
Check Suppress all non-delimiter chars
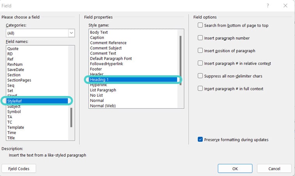(x=201, y=76)
